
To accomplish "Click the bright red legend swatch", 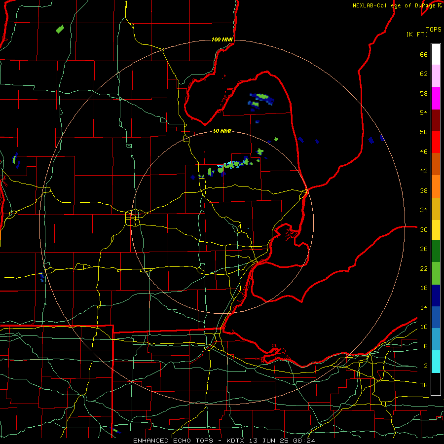I will [436, 142].
